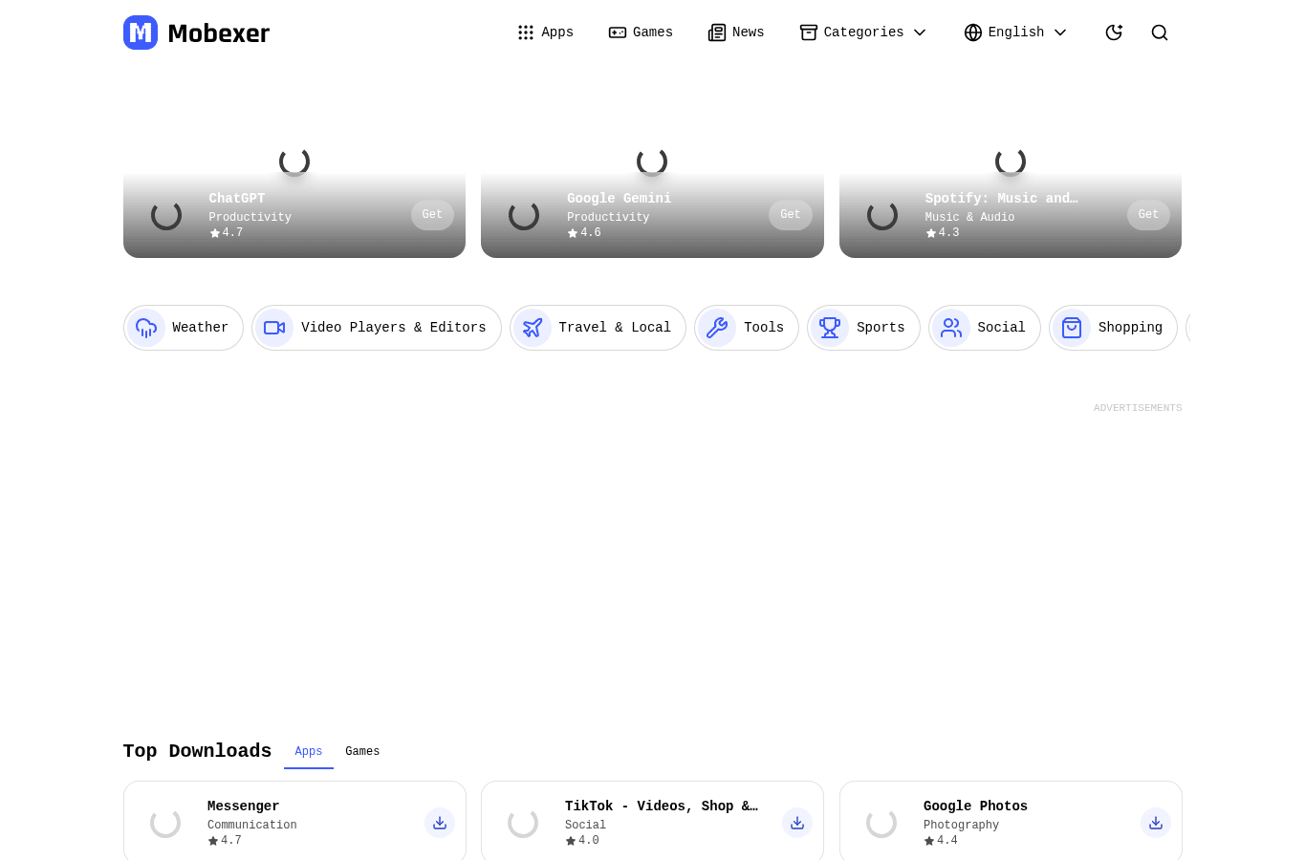Click the Tools wrench icon
Image resolution: width=1305 pixels, height=860 pixels.
click(717, 328)
